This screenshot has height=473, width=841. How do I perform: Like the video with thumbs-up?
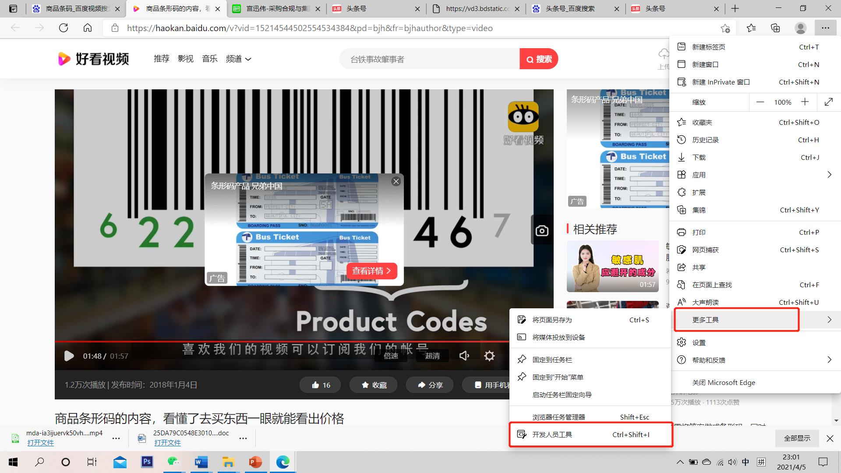pos(320,385)
